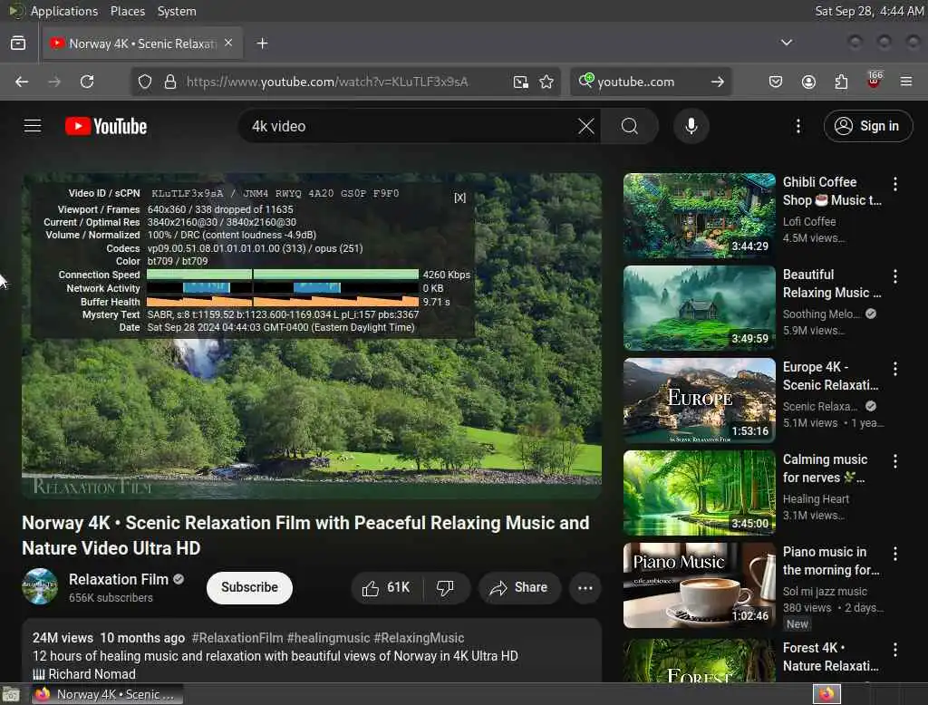Submit search bar with arrow button

[718, 82]
